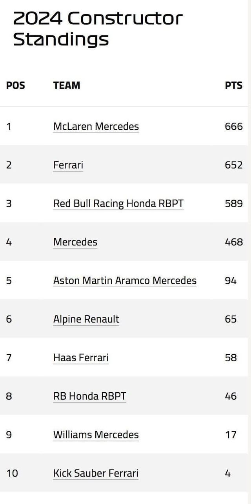Click the 2024 Constructor Standings heading
The width and height of the screenshot is (251, 504).
point(98,29)
